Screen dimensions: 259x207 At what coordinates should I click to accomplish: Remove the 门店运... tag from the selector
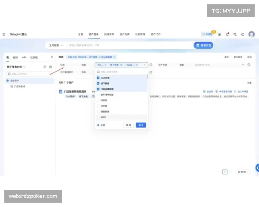pyautogui.click(x=136, y=65)
